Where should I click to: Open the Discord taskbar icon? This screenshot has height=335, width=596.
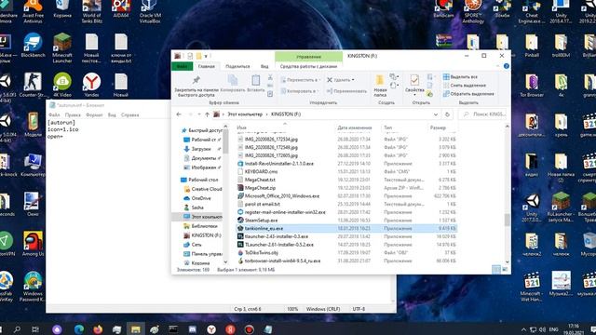point(193,329)
